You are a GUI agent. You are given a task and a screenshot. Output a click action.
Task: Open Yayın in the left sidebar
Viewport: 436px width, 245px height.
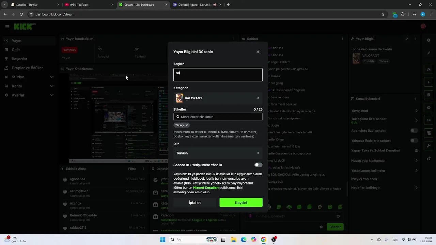pos(29,40)
